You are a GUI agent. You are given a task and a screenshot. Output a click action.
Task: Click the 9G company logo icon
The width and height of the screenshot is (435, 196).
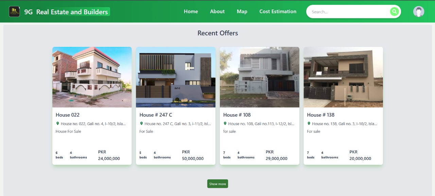14,12
